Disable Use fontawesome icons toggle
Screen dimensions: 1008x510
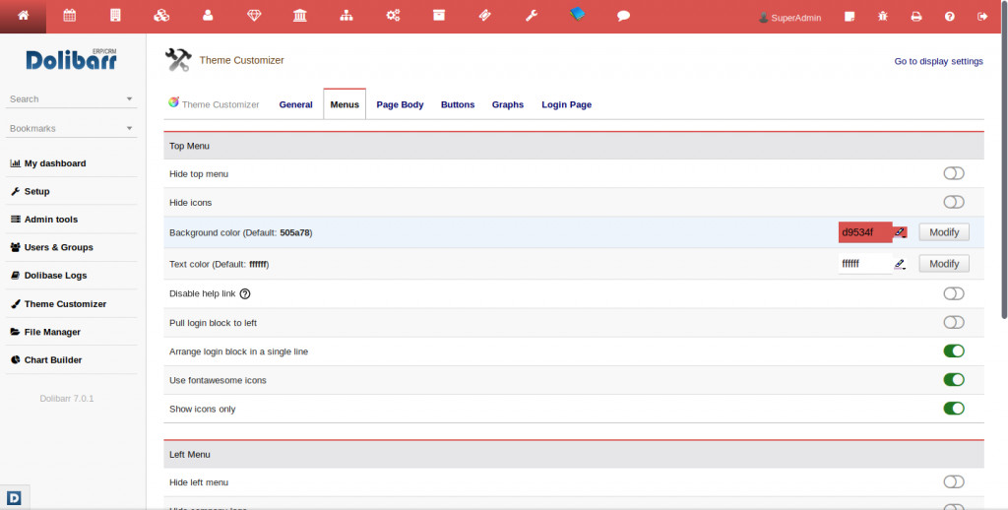pyautogui.click(x=953, y=380)
